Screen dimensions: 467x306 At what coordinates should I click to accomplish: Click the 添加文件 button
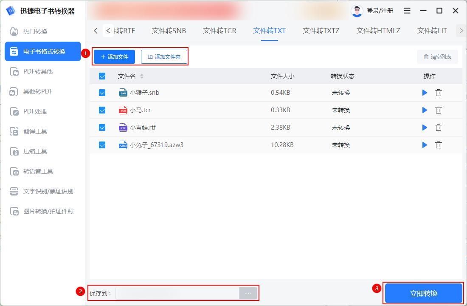coord(114,57)
